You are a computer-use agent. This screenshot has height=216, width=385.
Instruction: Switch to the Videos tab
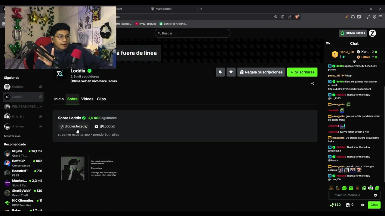pyautogui.click(x=87, y=99)
